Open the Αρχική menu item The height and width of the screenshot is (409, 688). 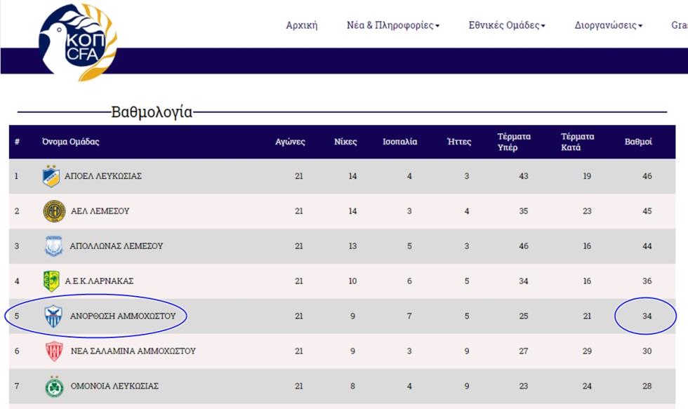pos(302,25)
